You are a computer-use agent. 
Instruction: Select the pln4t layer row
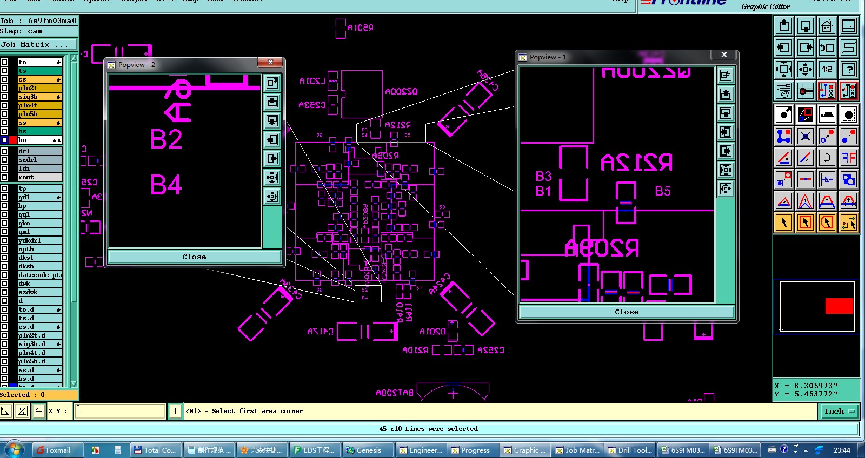click(x=40, y=105)
